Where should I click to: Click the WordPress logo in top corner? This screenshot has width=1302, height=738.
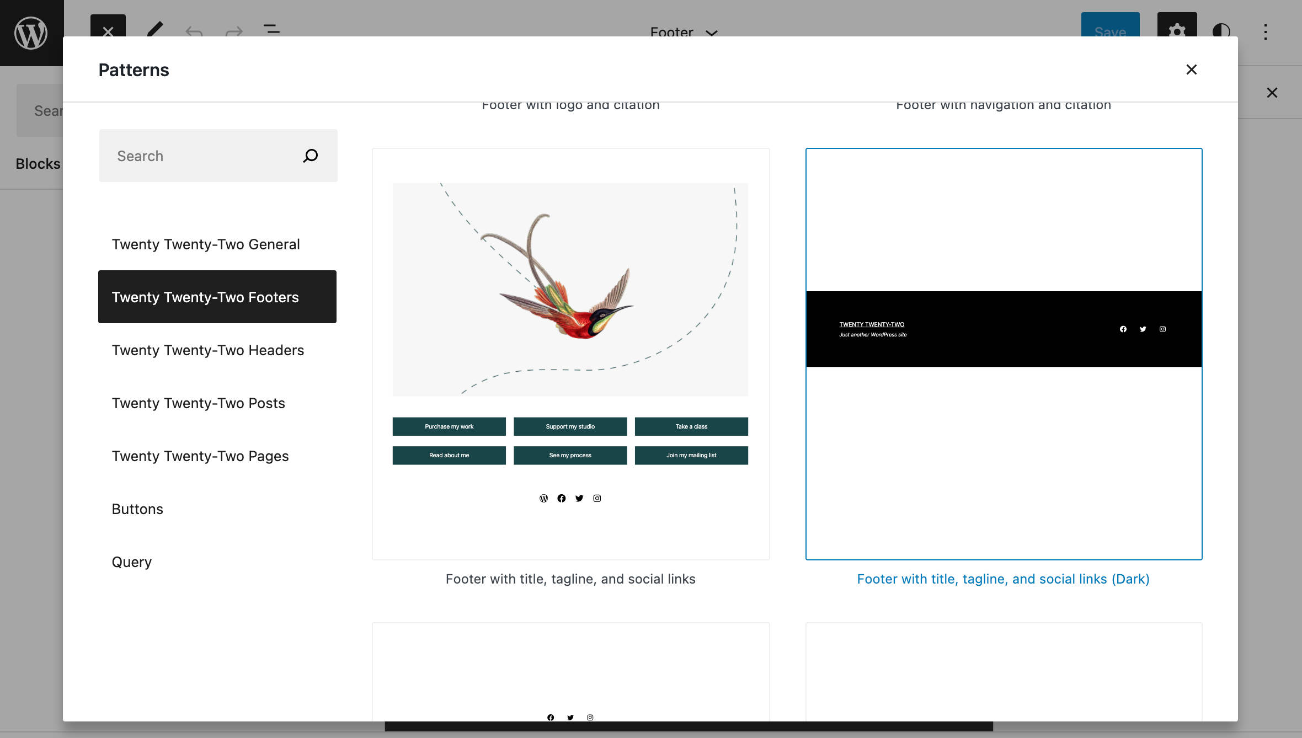click(x=31, y=32)
